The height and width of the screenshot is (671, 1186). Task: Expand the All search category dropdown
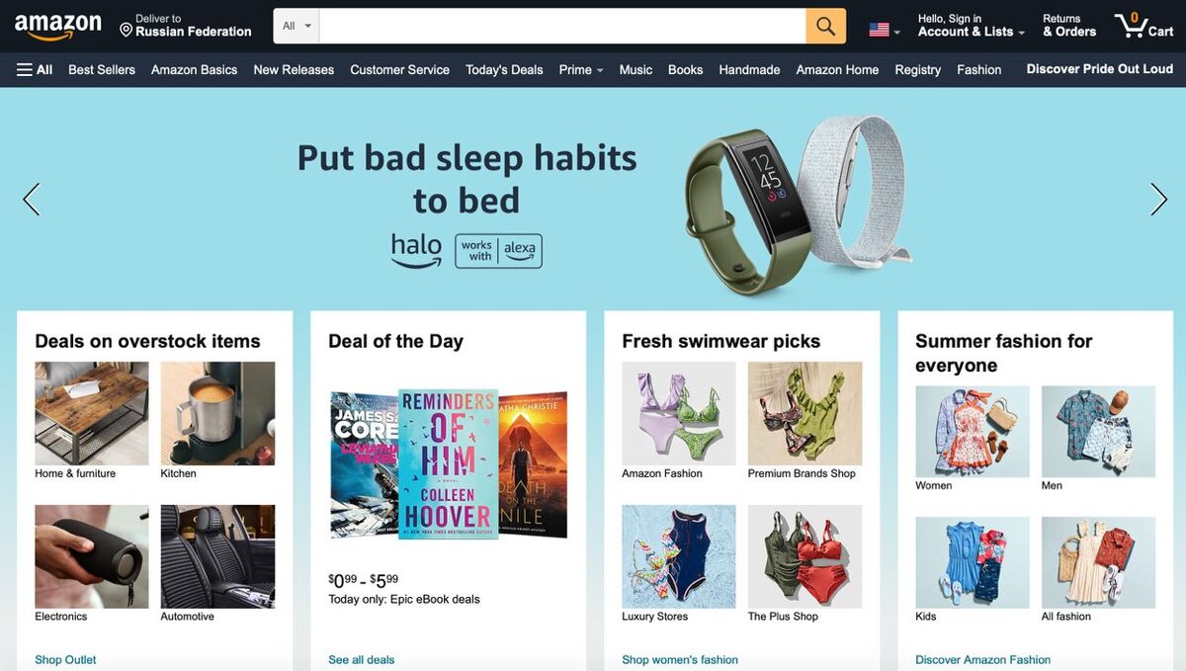(x=296, y=26)
